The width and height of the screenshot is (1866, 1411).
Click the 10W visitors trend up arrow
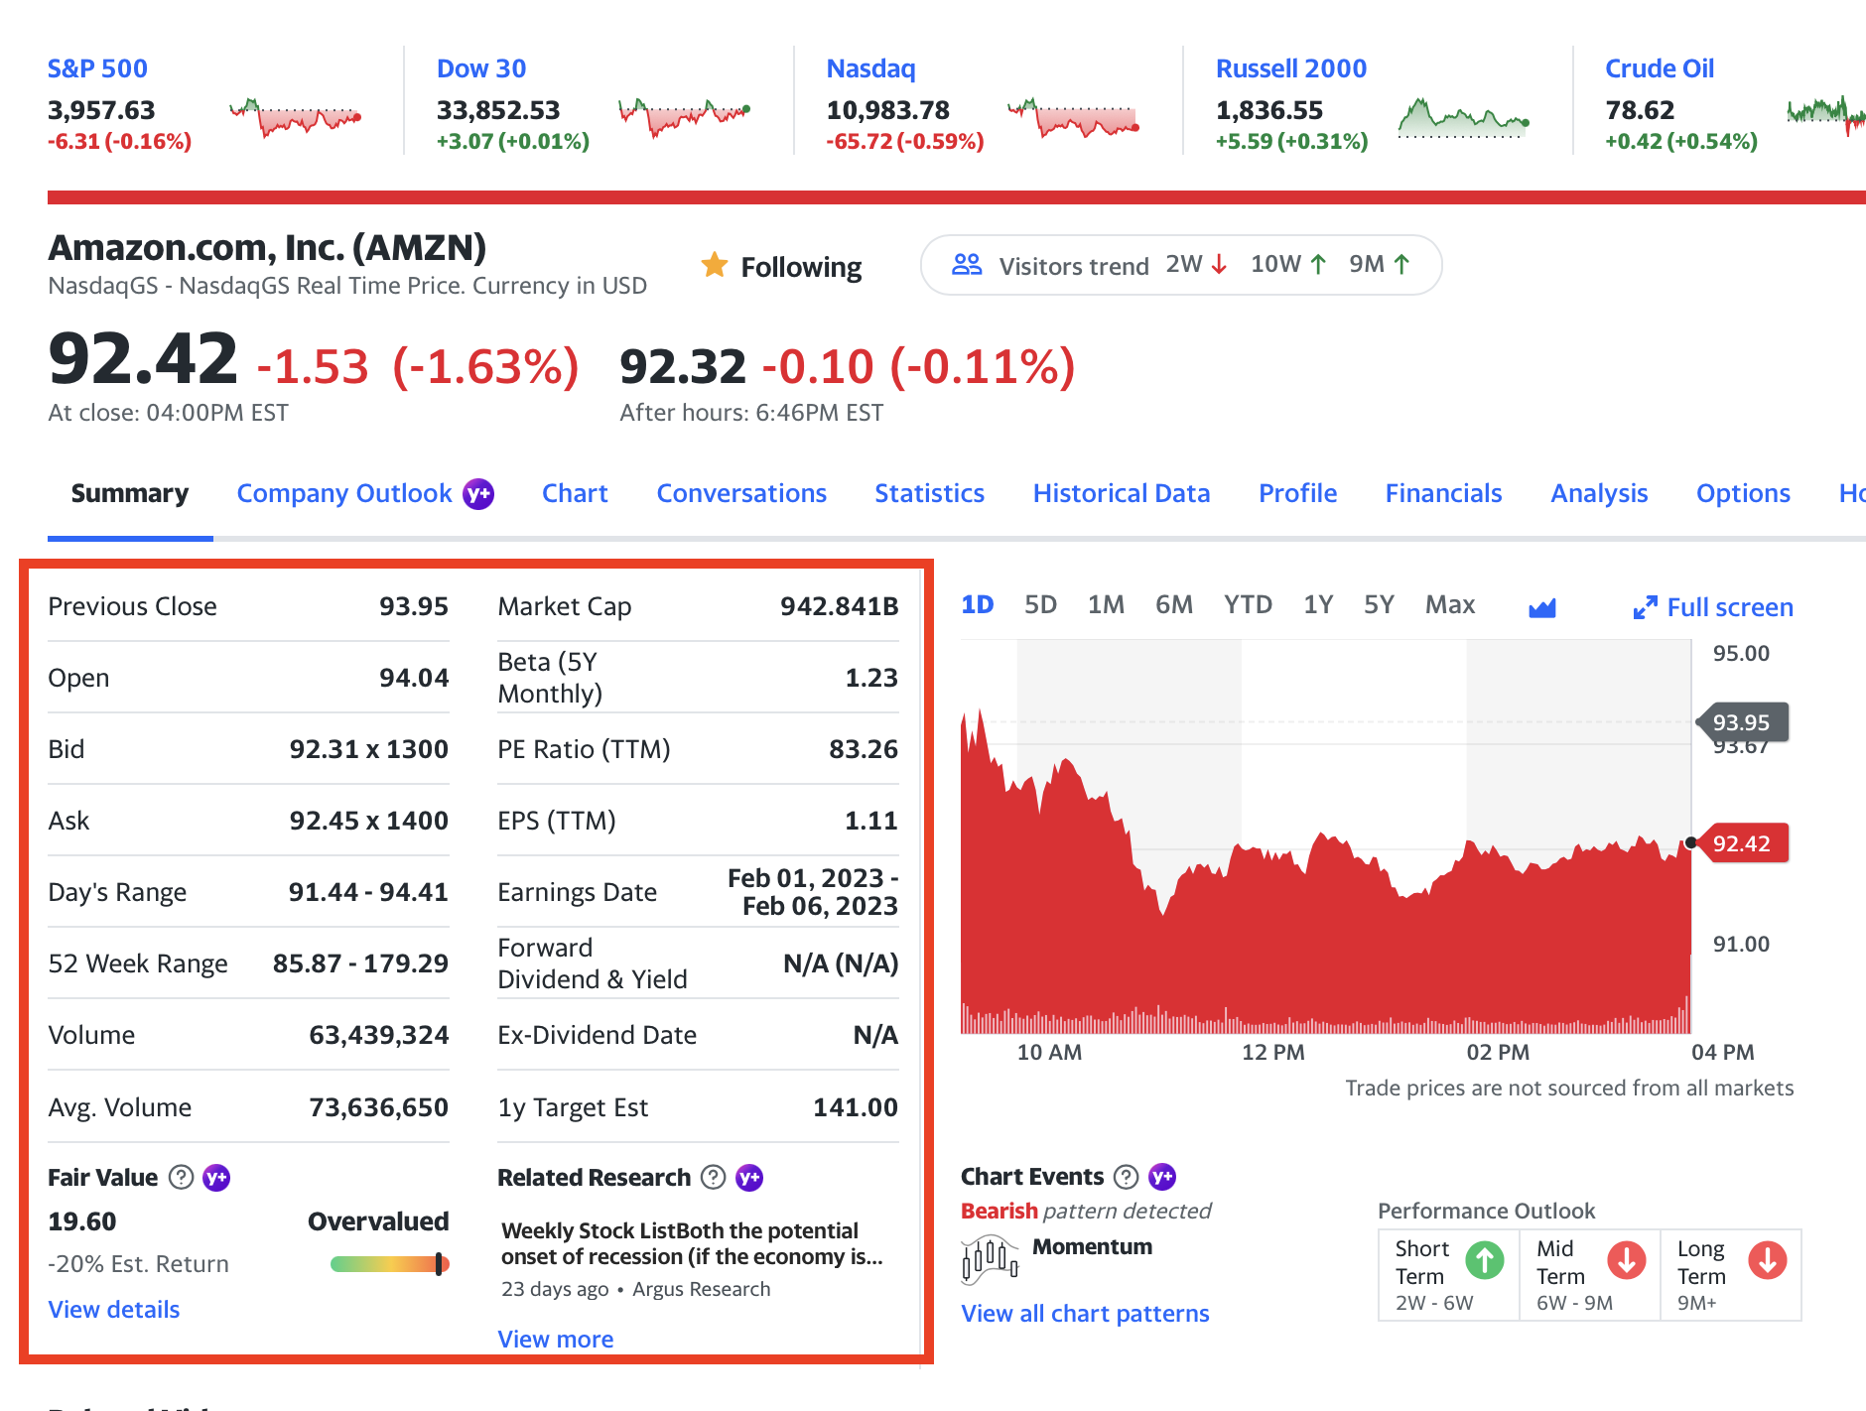(1318, 265)
